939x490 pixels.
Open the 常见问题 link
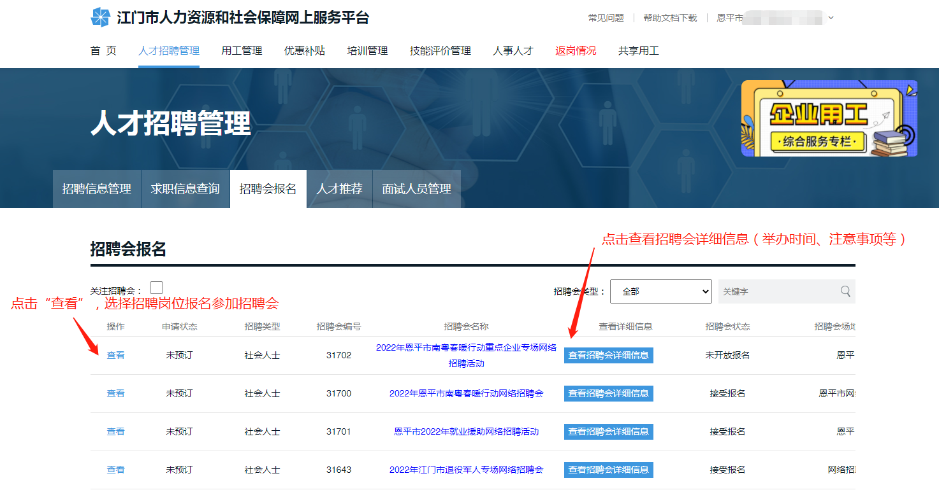coord(606,18)
